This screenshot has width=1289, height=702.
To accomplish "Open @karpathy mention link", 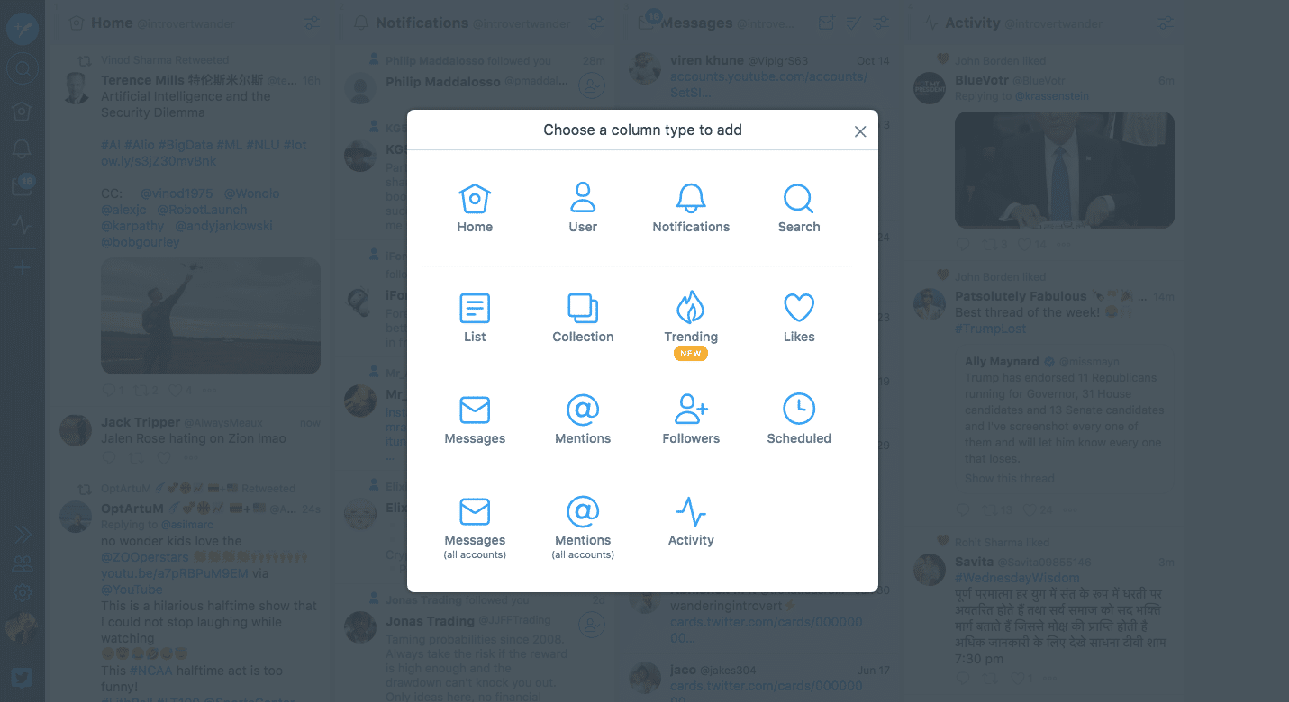I will click(x=132, y=226).
